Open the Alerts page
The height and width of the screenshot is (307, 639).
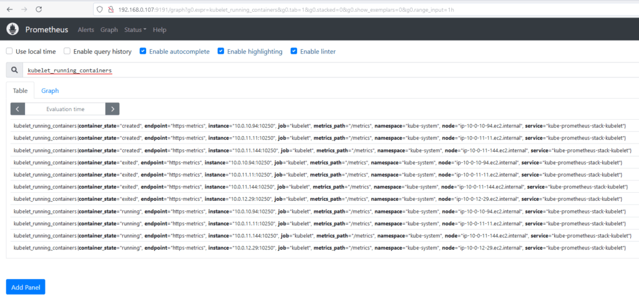click(x=86, y=30)
